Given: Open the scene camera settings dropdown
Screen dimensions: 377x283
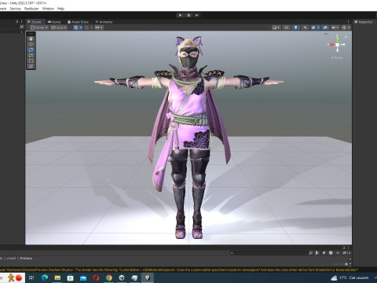Looking at the screenshot, I should pyautogui.click(x=335, y=28).
